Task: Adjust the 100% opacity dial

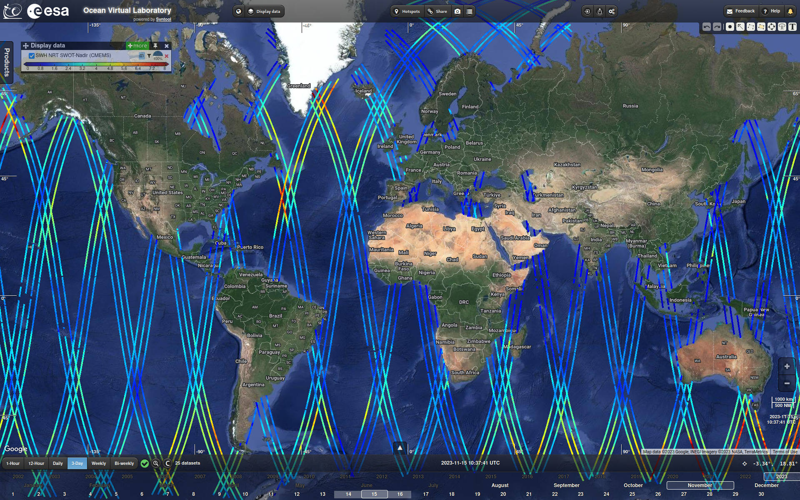Action: point(158,56)
